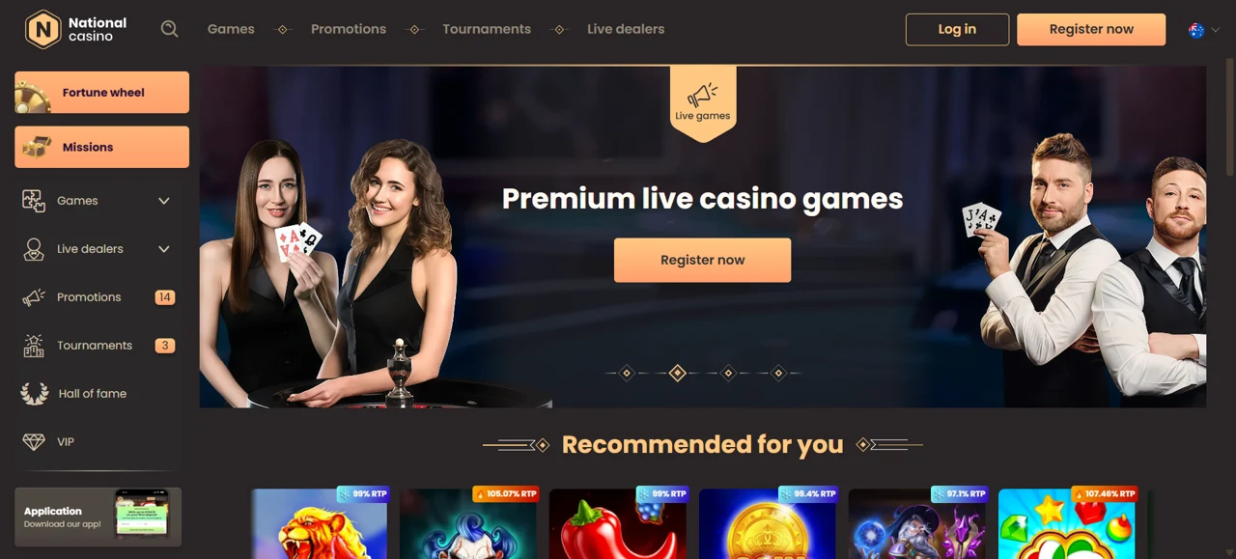The height and width of the screenshot is (559, 1236).
Task: Click the Tournaments podium sidebar icon
Action: coord(34,346)
